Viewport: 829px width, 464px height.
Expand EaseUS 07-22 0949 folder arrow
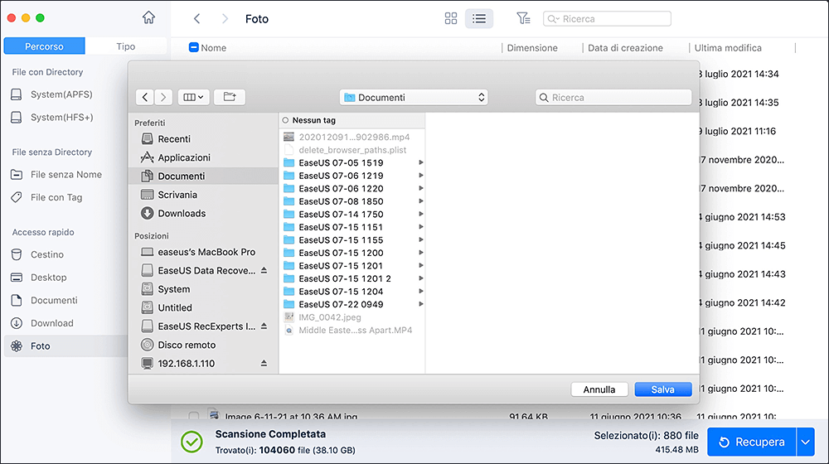pos(421,304)
